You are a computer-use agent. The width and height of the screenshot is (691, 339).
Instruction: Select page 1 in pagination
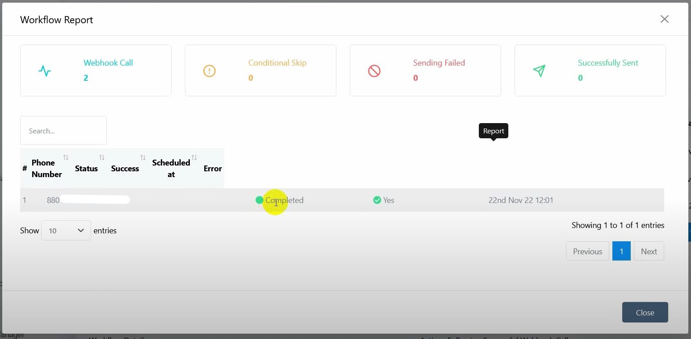point(621,251)
